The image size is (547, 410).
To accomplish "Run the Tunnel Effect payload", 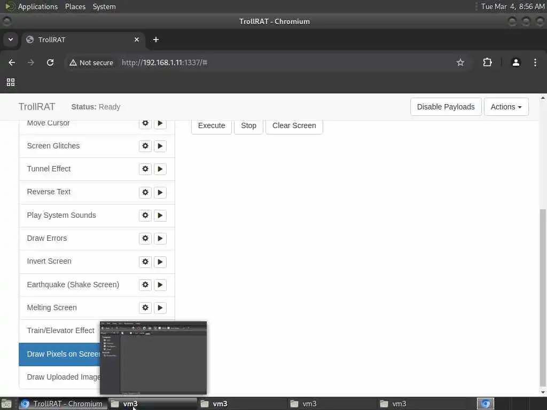I will (x=160, y=169).
